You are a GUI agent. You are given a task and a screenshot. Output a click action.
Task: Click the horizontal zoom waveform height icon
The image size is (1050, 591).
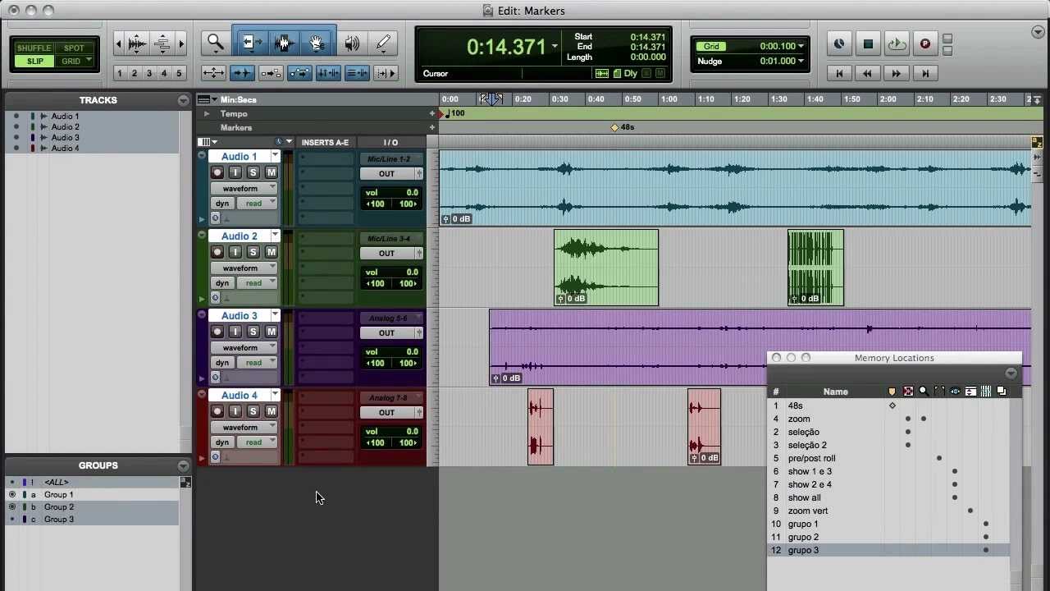click(137, 44)
